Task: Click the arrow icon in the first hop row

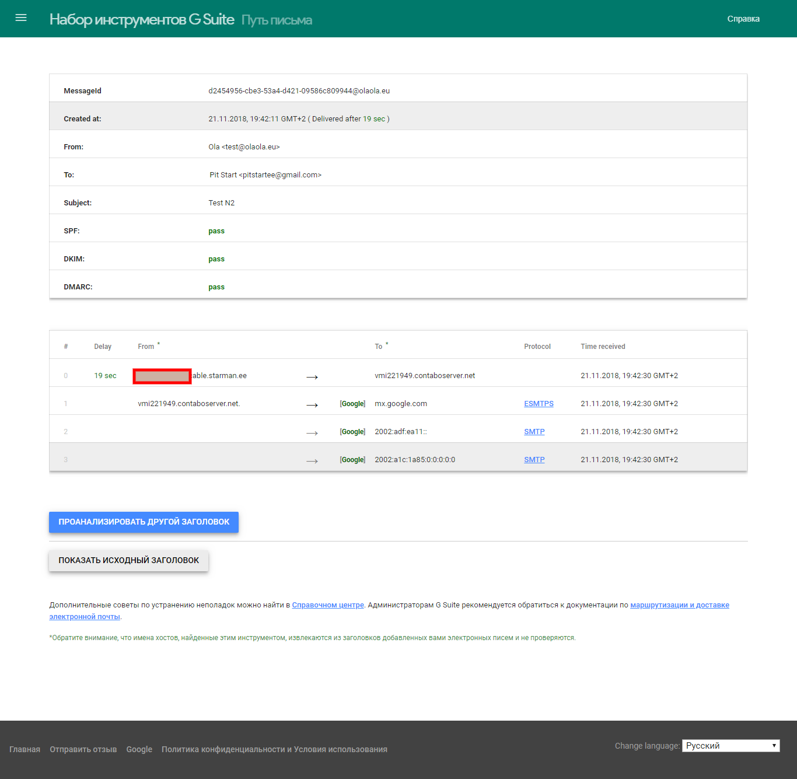Action: pos(312,377)
